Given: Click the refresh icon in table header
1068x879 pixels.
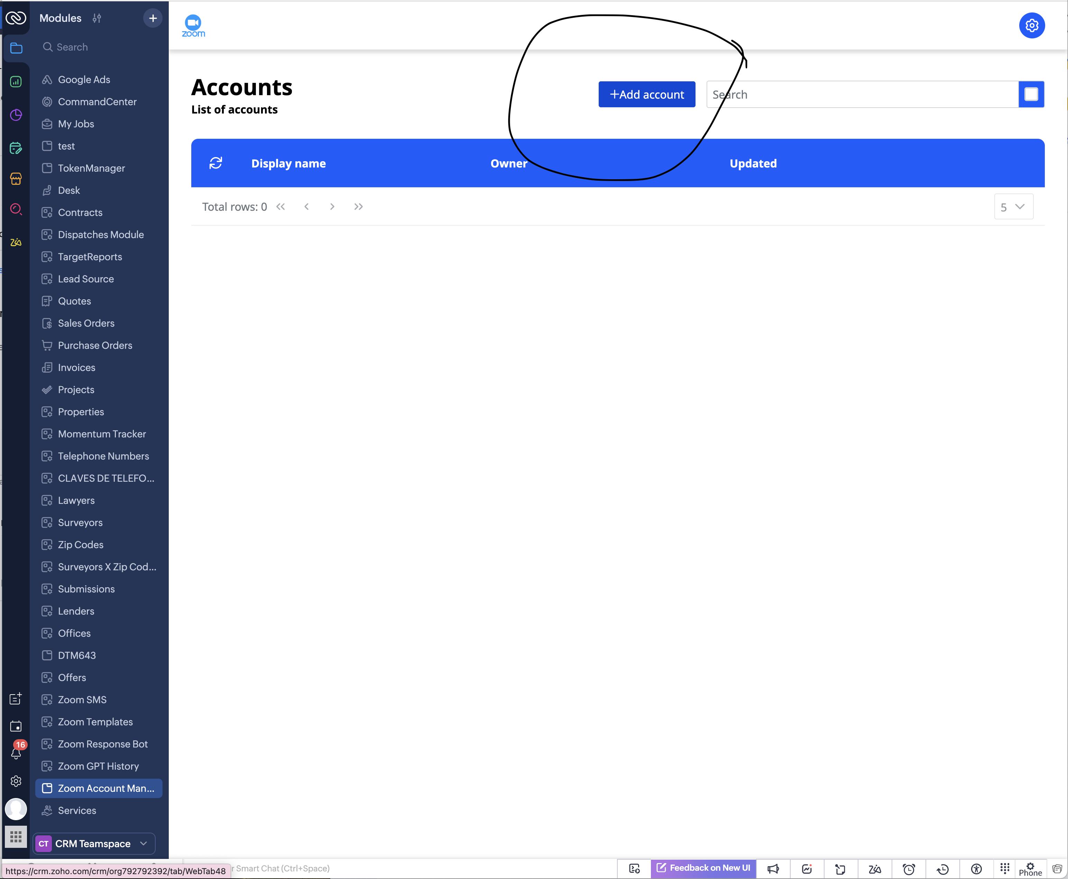Looking at the screenshot, I should click(215, 163).
